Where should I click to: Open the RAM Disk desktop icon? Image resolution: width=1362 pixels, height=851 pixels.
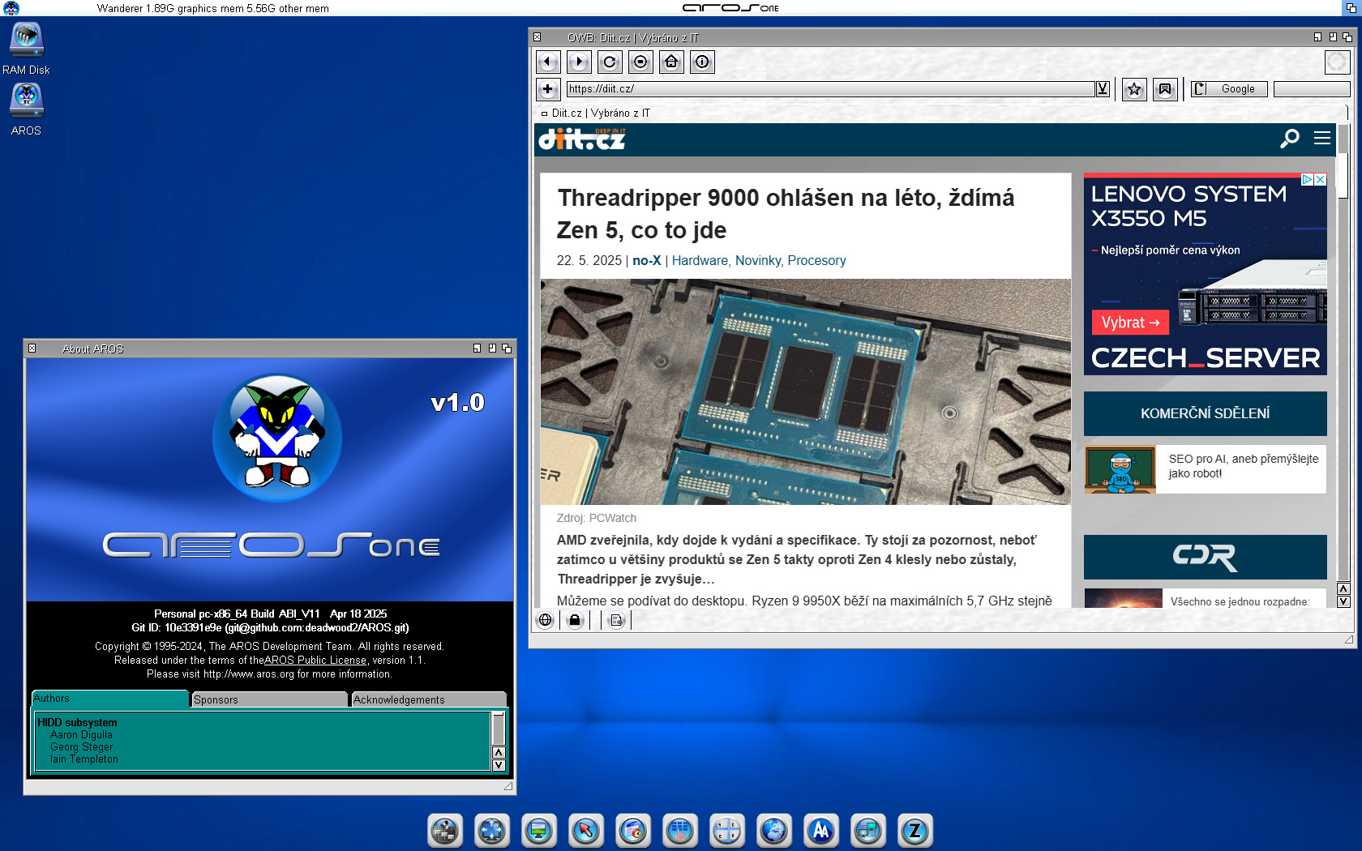[26, 49]
